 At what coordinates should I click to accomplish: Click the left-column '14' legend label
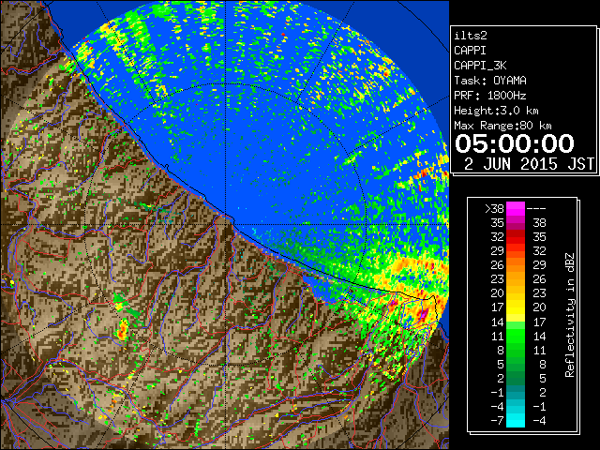(x=498, y=322)
